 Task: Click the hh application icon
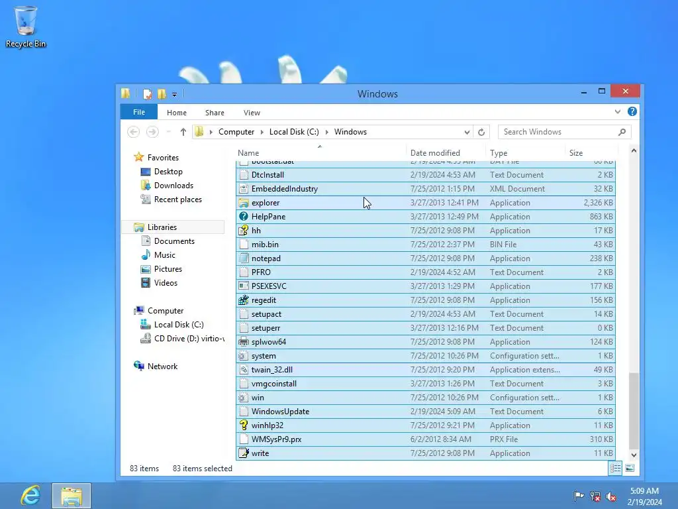244,230
